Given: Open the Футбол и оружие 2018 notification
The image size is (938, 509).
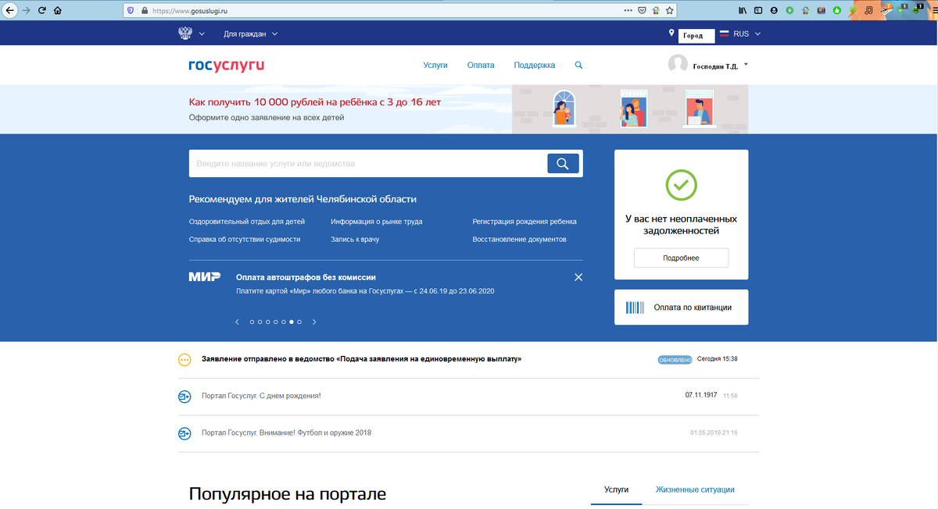Looking at the screenshot, I should pos(286,432).
